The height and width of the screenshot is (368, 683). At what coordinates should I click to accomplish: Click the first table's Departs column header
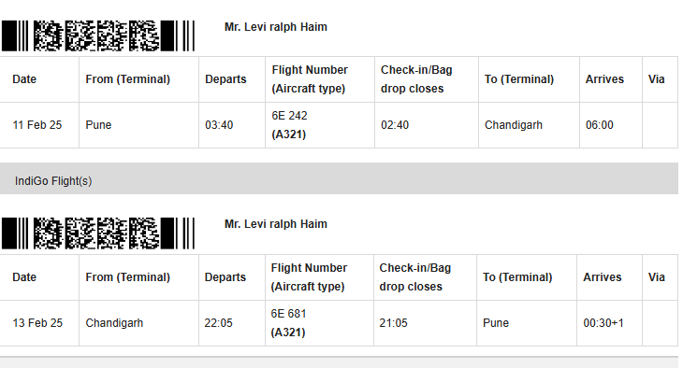pos(225,79)
